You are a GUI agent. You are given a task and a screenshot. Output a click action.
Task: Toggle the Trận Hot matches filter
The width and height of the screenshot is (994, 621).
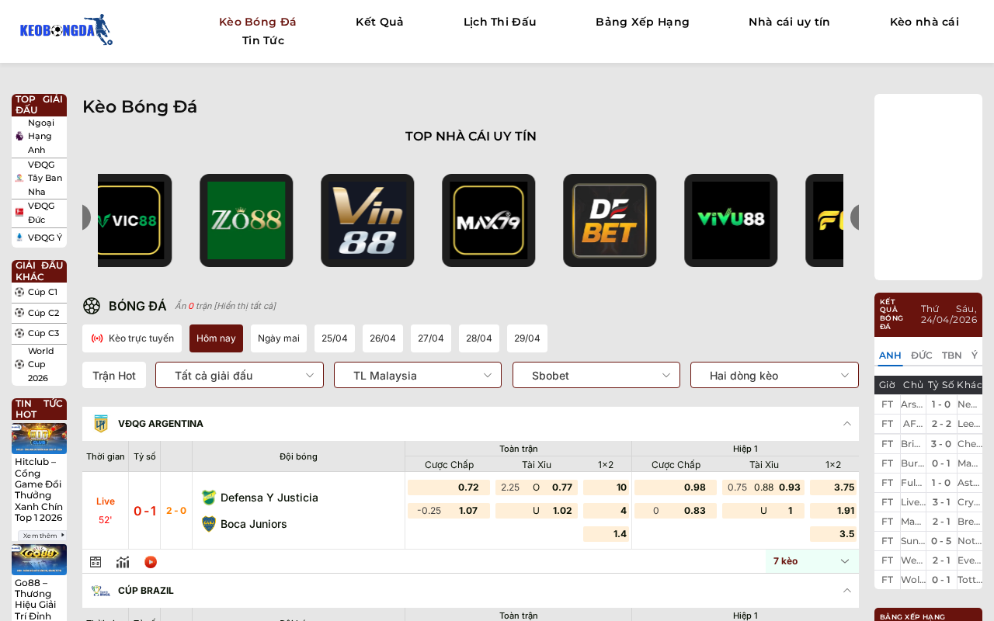click(x=114, y=375)
